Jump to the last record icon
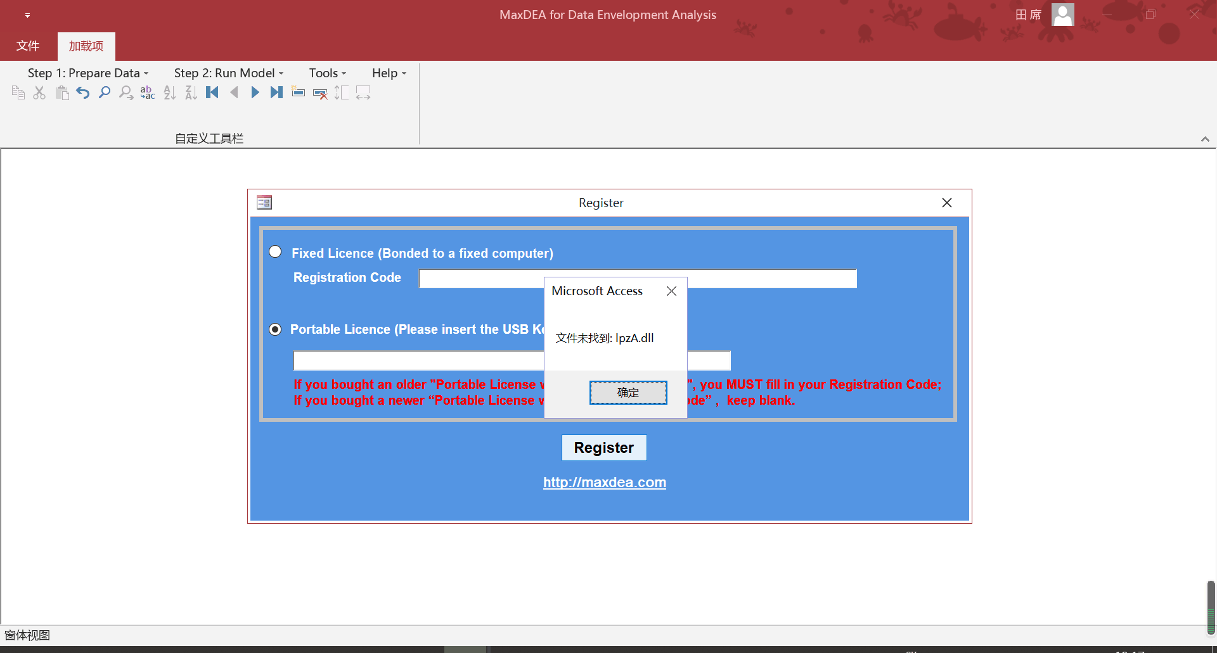This screenshot has height=653, width=1217. tap(276, 93)
